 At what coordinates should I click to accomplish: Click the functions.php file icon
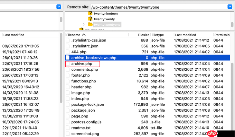coord(68,81)
